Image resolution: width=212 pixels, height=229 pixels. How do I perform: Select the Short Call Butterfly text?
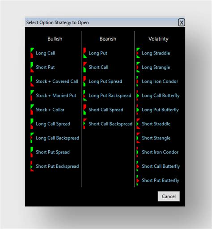pyautogui.click(x=161, y=166)
